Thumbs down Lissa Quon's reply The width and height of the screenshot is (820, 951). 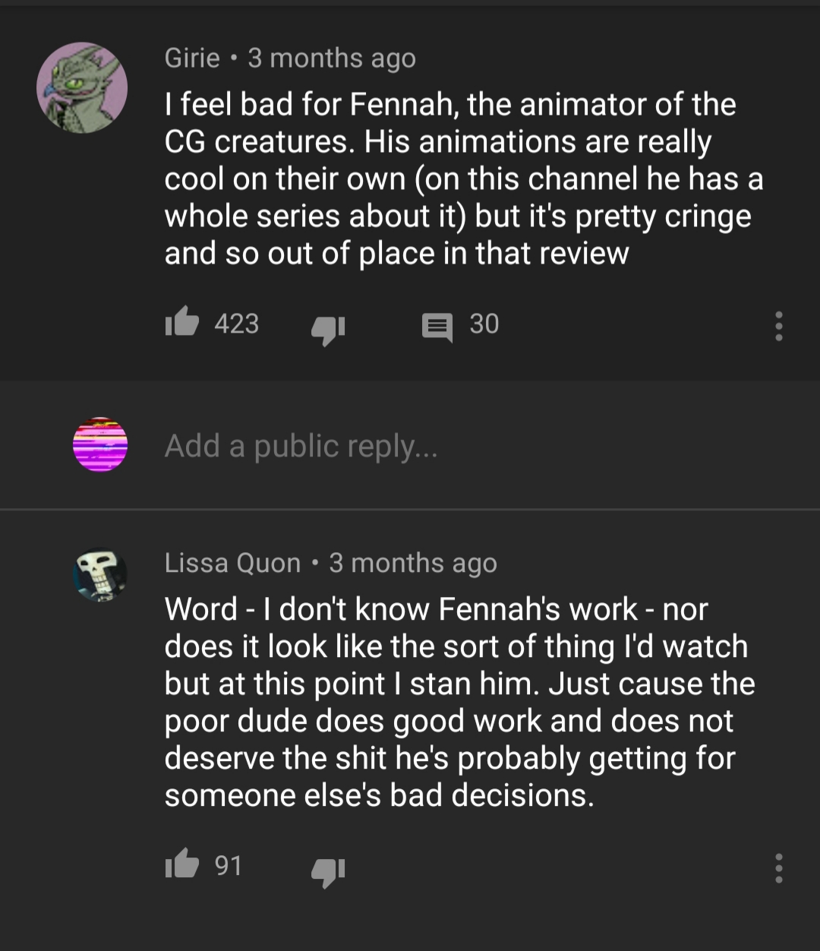click(x=328, y=868)
